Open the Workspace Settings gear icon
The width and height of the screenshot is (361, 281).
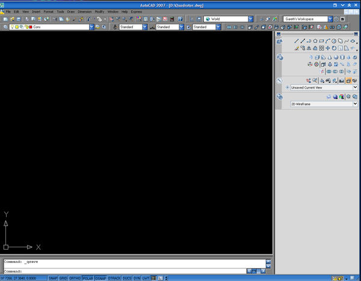click(x=336, y=19)
